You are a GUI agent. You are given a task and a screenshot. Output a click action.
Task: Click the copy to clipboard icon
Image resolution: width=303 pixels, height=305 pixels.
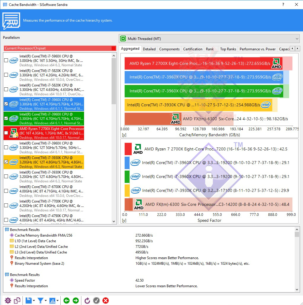(17, 301)
